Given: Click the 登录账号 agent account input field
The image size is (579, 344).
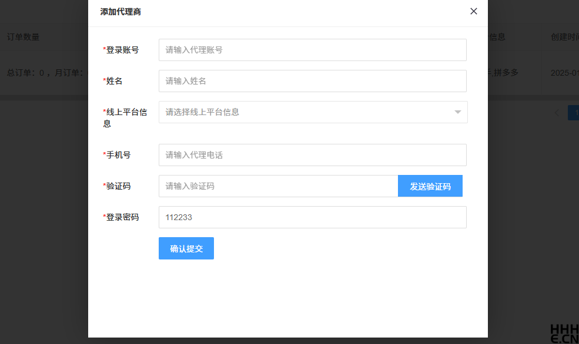Looking at the screenshot, I should [x=312, y=50].
